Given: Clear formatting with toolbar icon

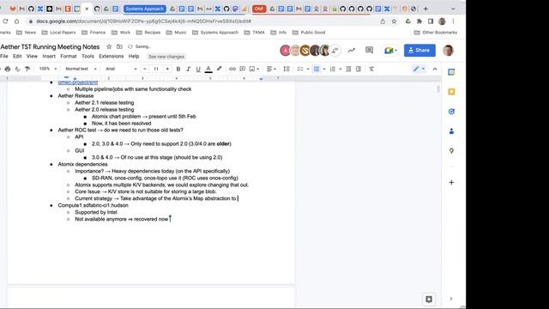Looking at the screenshot, I should [x=371, y=69].
